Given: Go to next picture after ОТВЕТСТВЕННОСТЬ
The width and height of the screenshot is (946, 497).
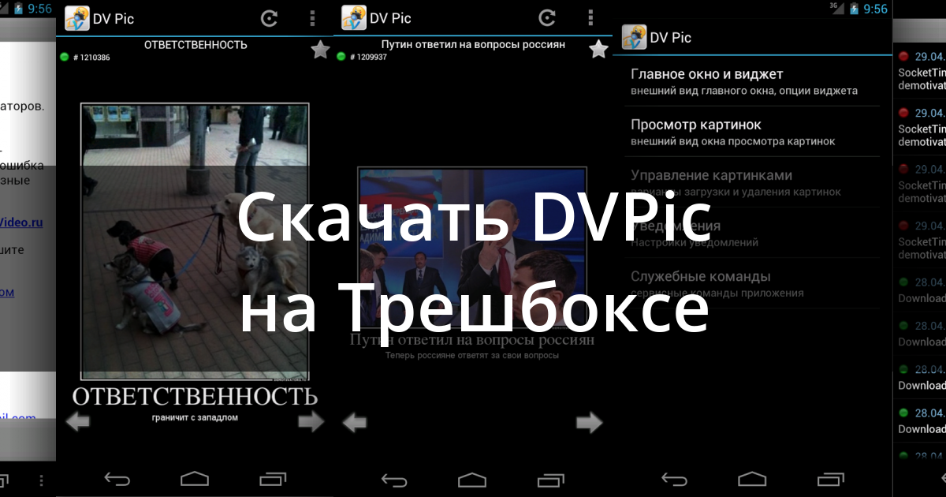Looking at the screenshot, I should pyautogui.click(x=311, y=422).
